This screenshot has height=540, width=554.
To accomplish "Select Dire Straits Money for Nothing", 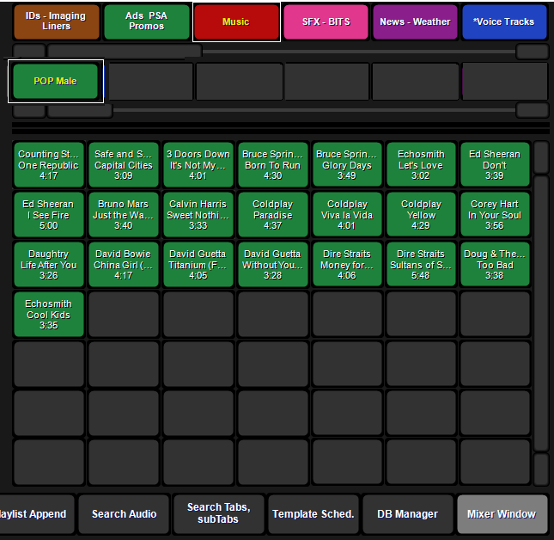I will (347, 265).
